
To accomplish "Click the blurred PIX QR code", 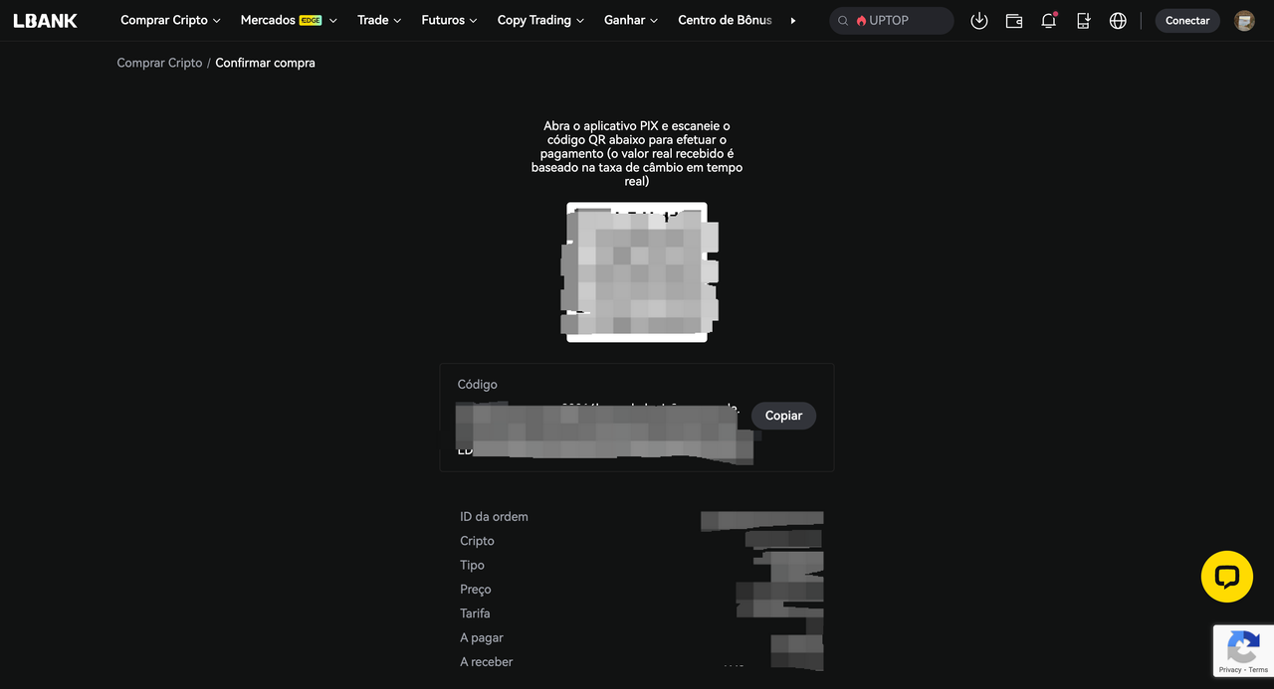I will 637,272.
